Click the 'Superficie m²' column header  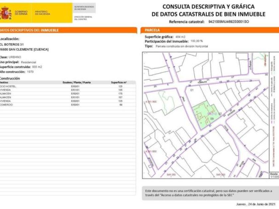click(x=119, y=83)
